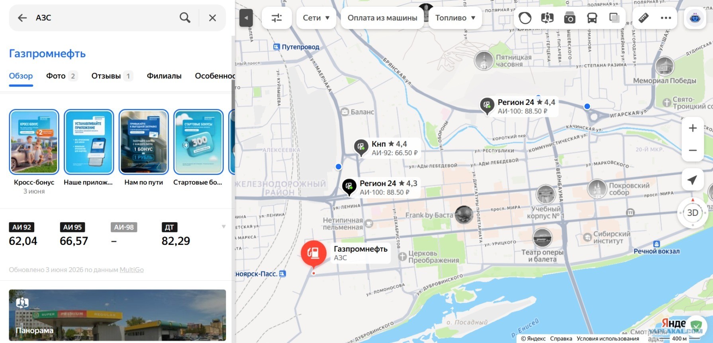Open the Alice assistant avatar
The height and width of the screenshot is (343, 713).
pos(695,18)
